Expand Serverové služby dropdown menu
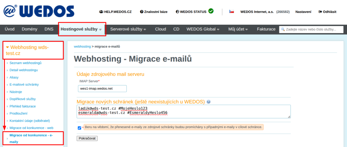347x147 pixels. click(x=128, y=29)
